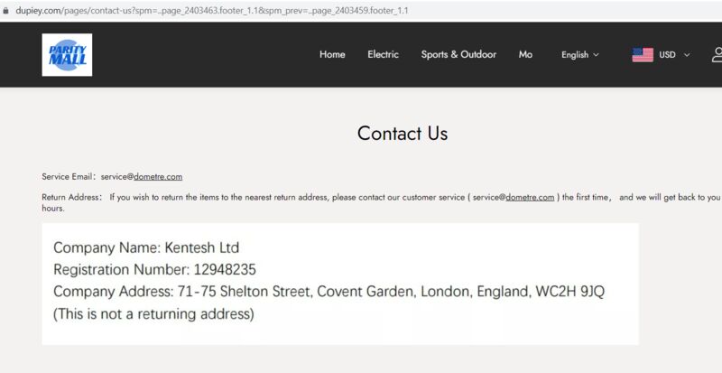Image resolution: width=722 pixels, height=373 pixels.
Task: Go to the Home menu item
Action: [332, 54]
